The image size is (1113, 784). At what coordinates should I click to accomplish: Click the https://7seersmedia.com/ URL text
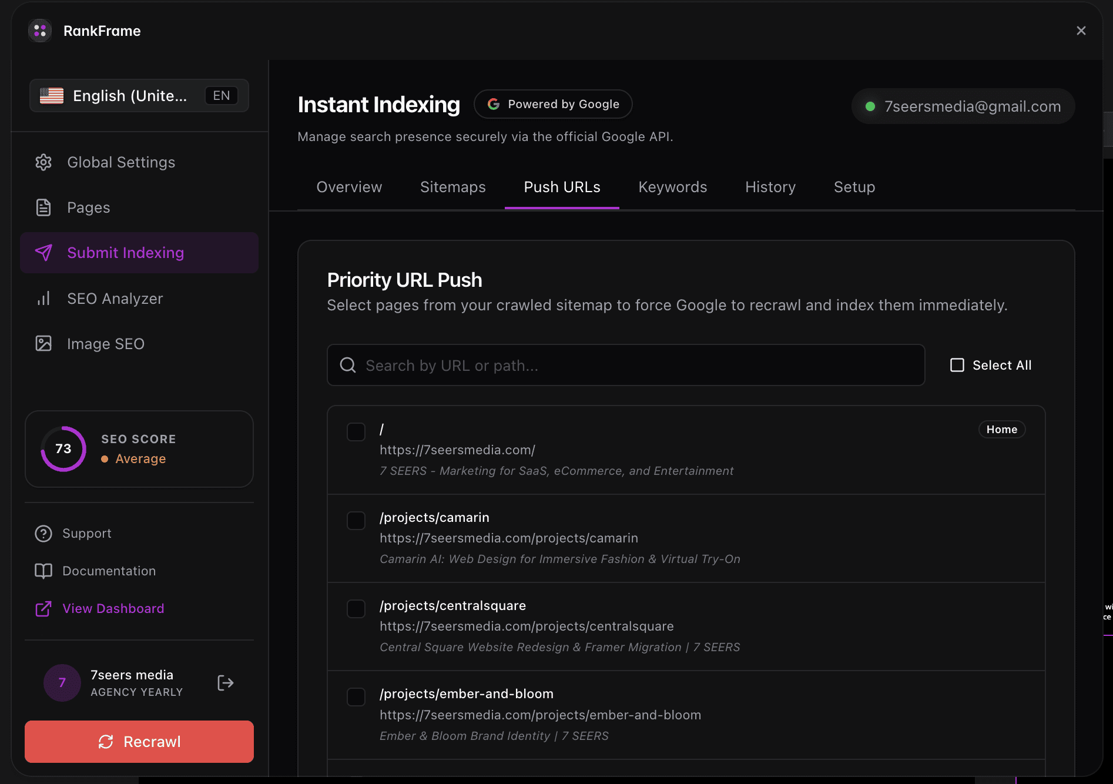(457, 450)
